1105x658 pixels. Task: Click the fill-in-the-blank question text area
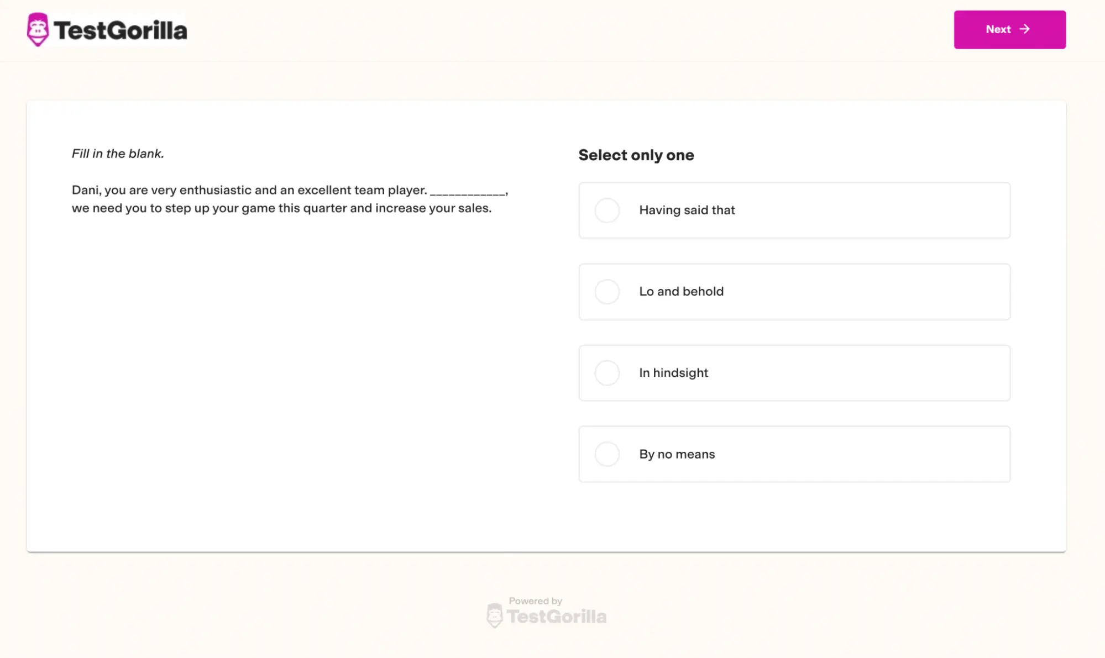291,198
